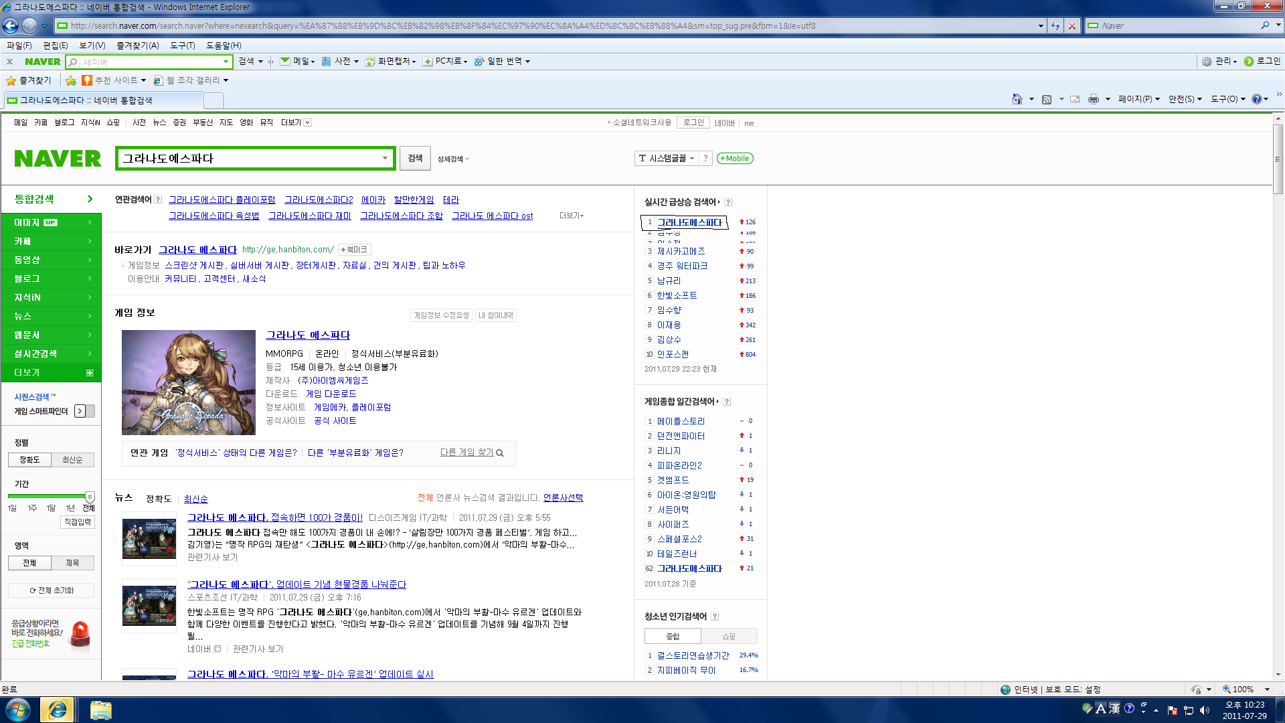Open the 페이지(P) dropdown menu
The height and width of the screenshot is (723, 1285).
[x=1138, y=99]
